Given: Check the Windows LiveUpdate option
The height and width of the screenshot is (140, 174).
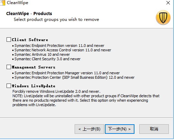Looking at the screenshot, I should click(9, 86).
